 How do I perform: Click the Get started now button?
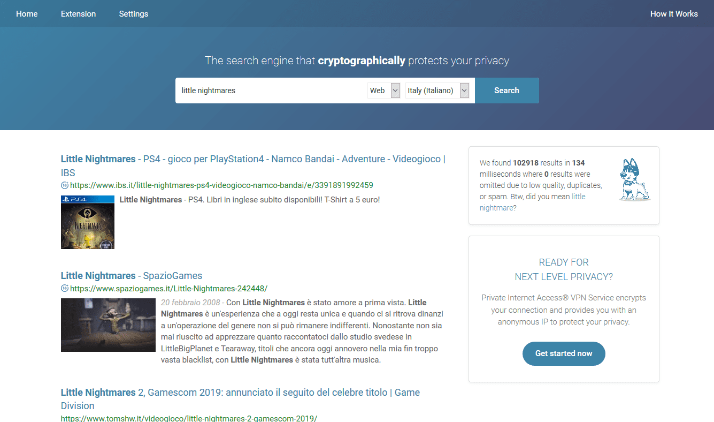click(564, 353)
